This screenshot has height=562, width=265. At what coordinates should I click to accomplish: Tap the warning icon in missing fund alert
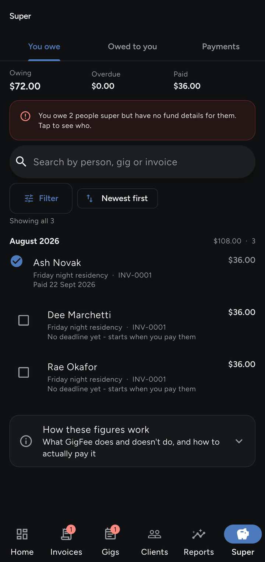(25, 116)
